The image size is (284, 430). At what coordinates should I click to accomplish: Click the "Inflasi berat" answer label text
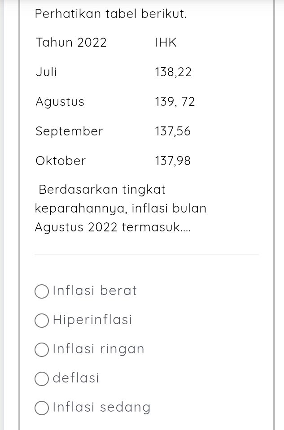coord(95,291)
